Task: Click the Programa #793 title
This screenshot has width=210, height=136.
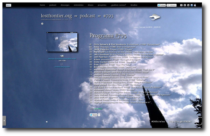Action: point(108,36)
